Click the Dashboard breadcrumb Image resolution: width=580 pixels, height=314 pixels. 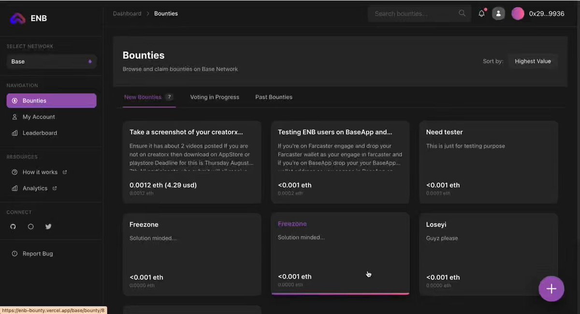point(127,14)
